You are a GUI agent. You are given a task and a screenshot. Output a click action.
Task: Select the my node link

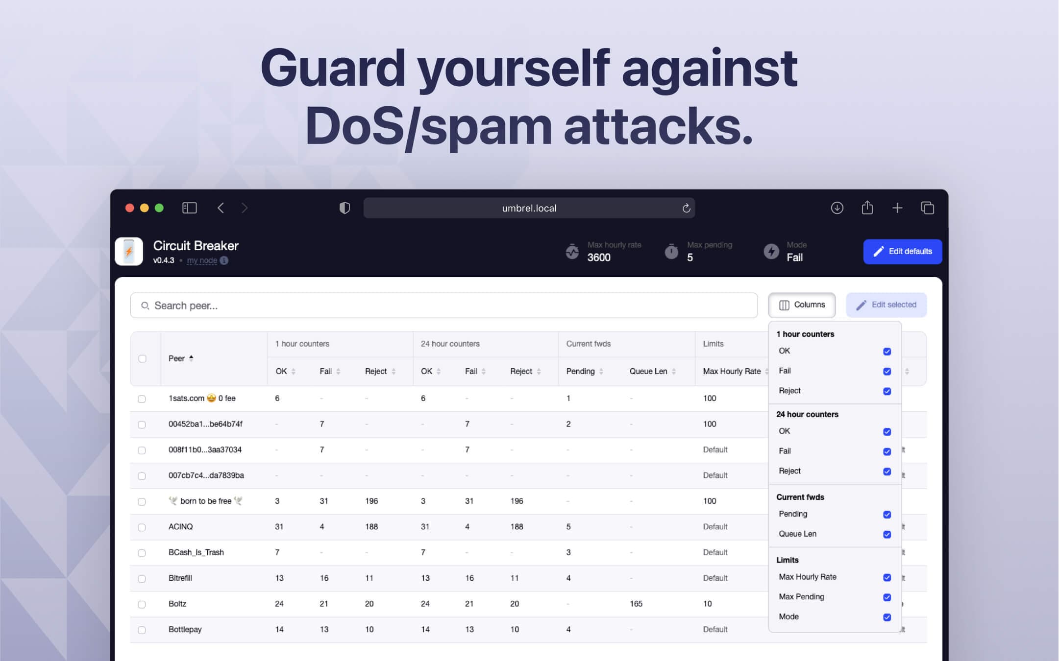point(202,260)
